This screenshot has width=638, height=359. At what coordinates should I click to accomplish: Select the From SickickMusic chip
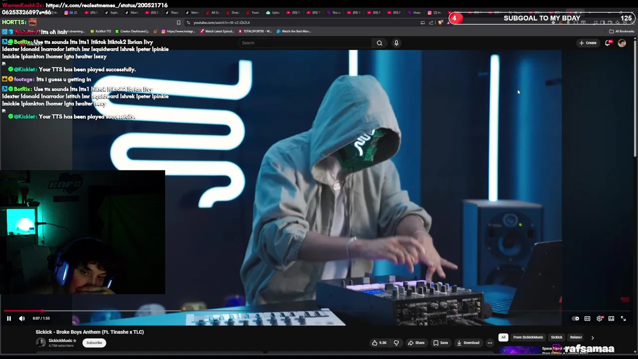coord(528,338)
